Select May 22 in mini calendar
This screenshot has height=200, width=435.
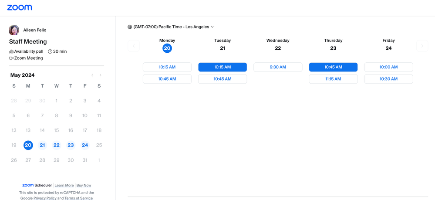[x=57, y=145]
